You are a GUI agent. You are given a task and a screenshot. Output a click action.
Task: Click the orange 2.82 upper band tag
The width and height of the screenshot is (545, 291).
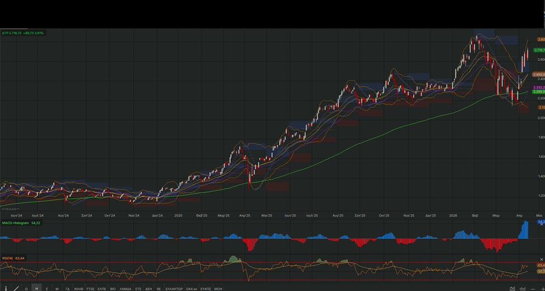(541, 39)
